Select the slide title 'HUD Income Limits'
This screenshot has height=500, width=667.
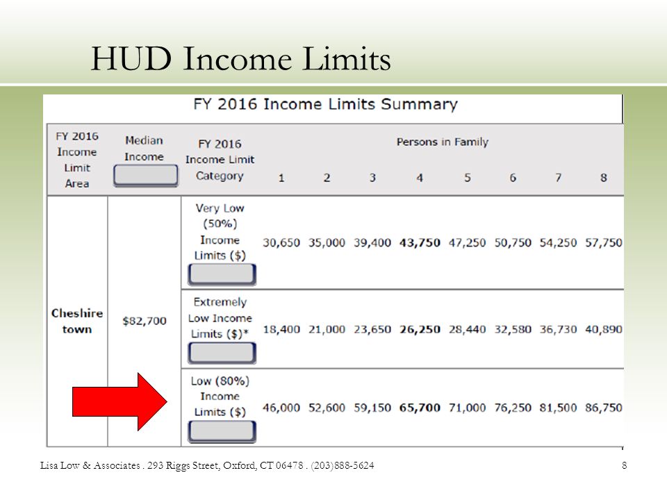241,58
